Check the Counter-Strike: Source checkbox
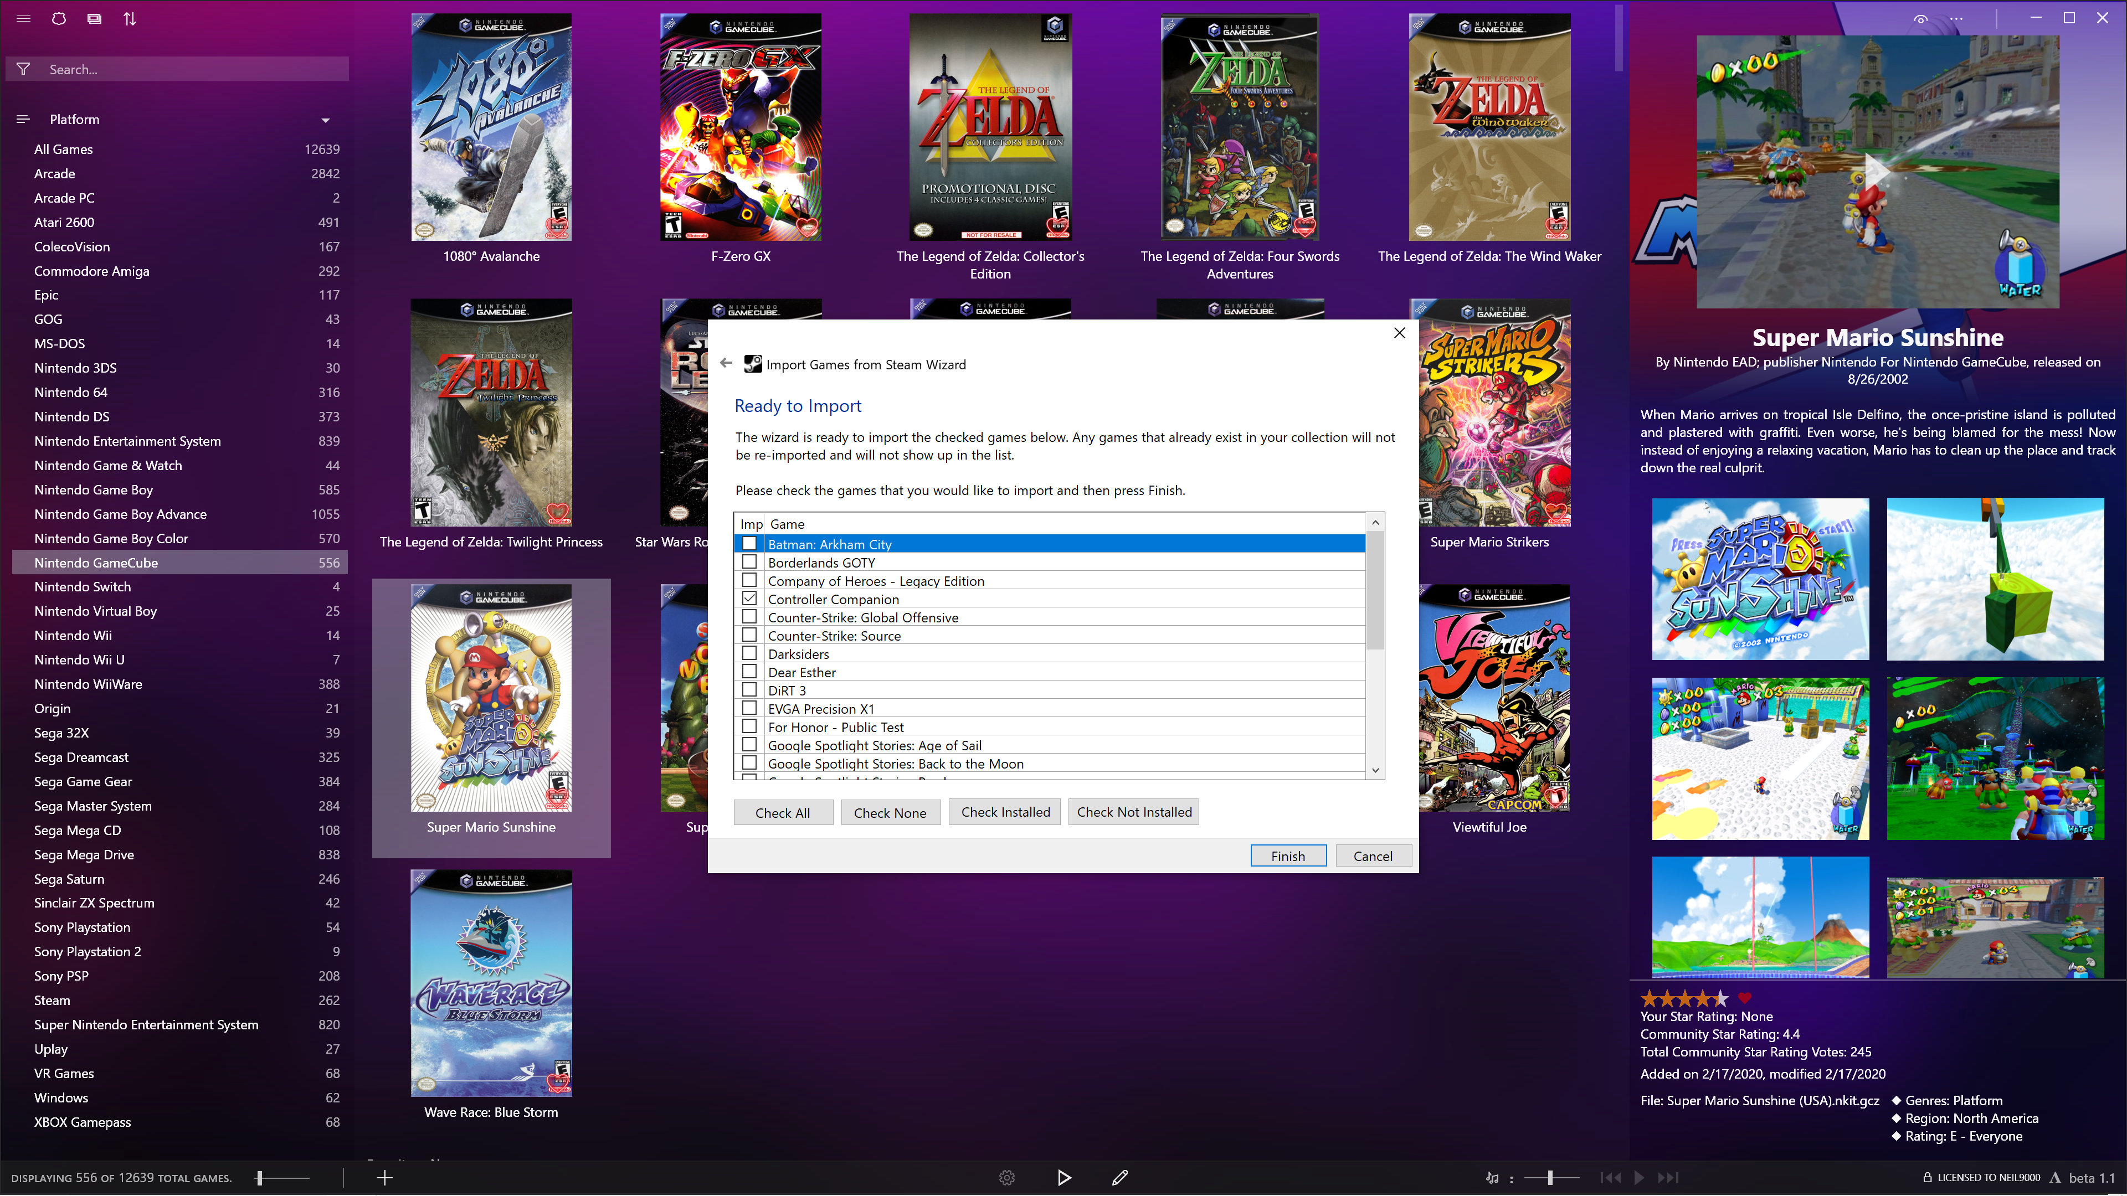This screenshot has height=1196, width=2127. (749, 635)
